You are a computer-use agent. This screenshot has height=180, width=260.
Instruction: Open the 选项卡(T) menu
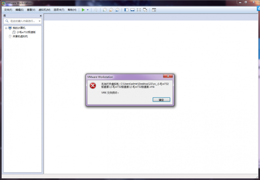tap(59, 10)
